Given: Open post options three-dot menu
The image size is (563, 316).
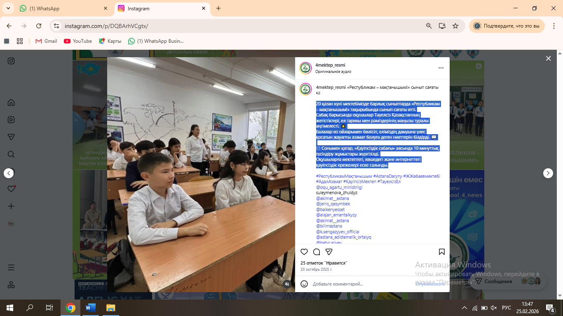Looking at the screenshot, I should click(x=441, y=68).
